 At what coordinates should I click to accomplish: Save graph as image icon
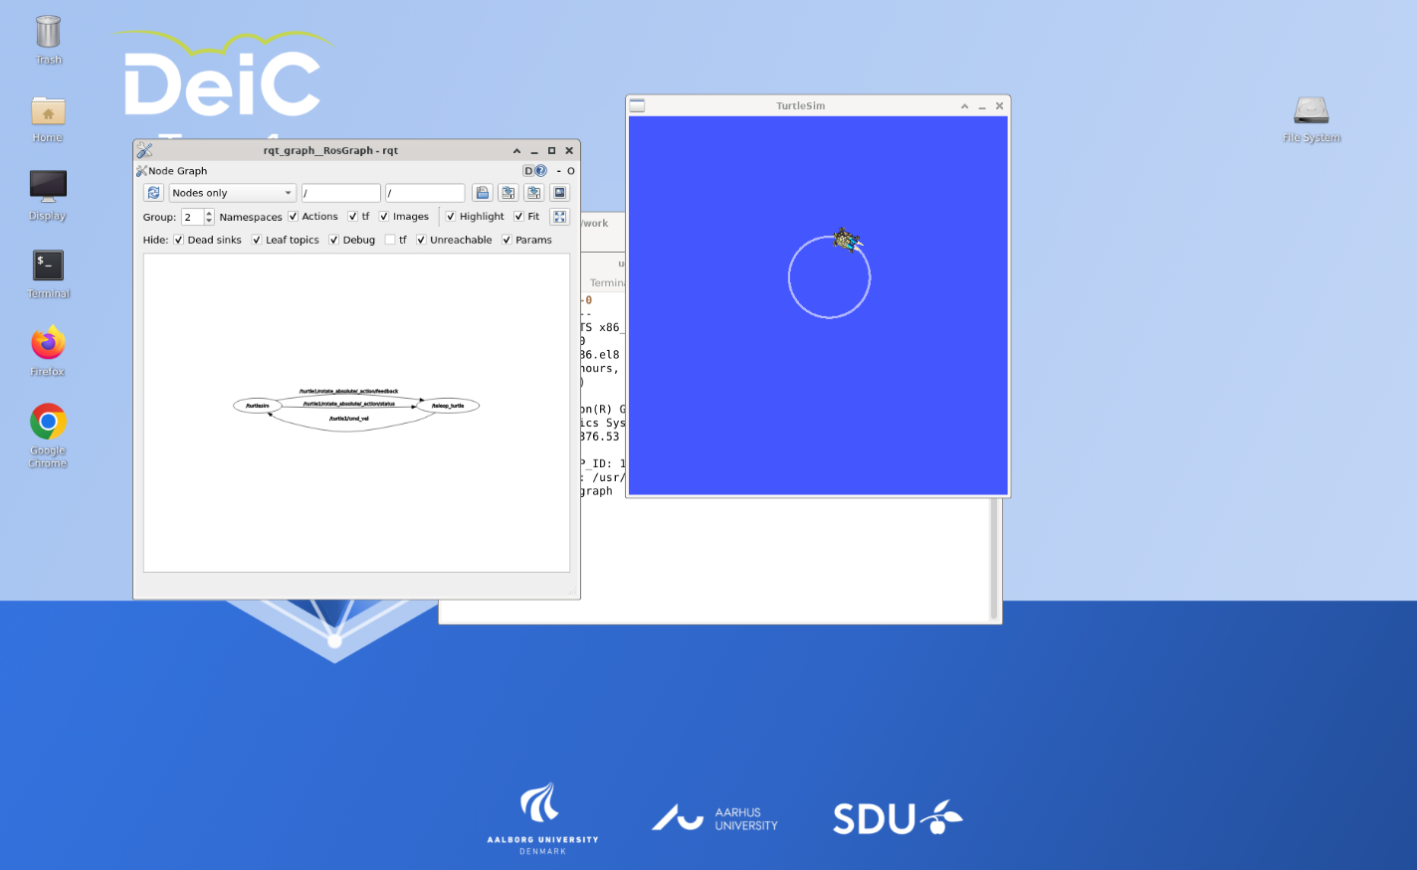coord(560,193)
